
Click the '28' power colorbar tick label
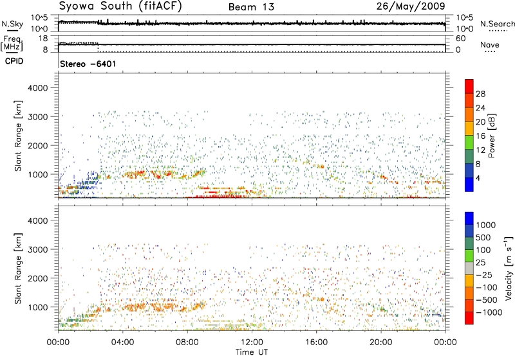(x=480, y=94)
